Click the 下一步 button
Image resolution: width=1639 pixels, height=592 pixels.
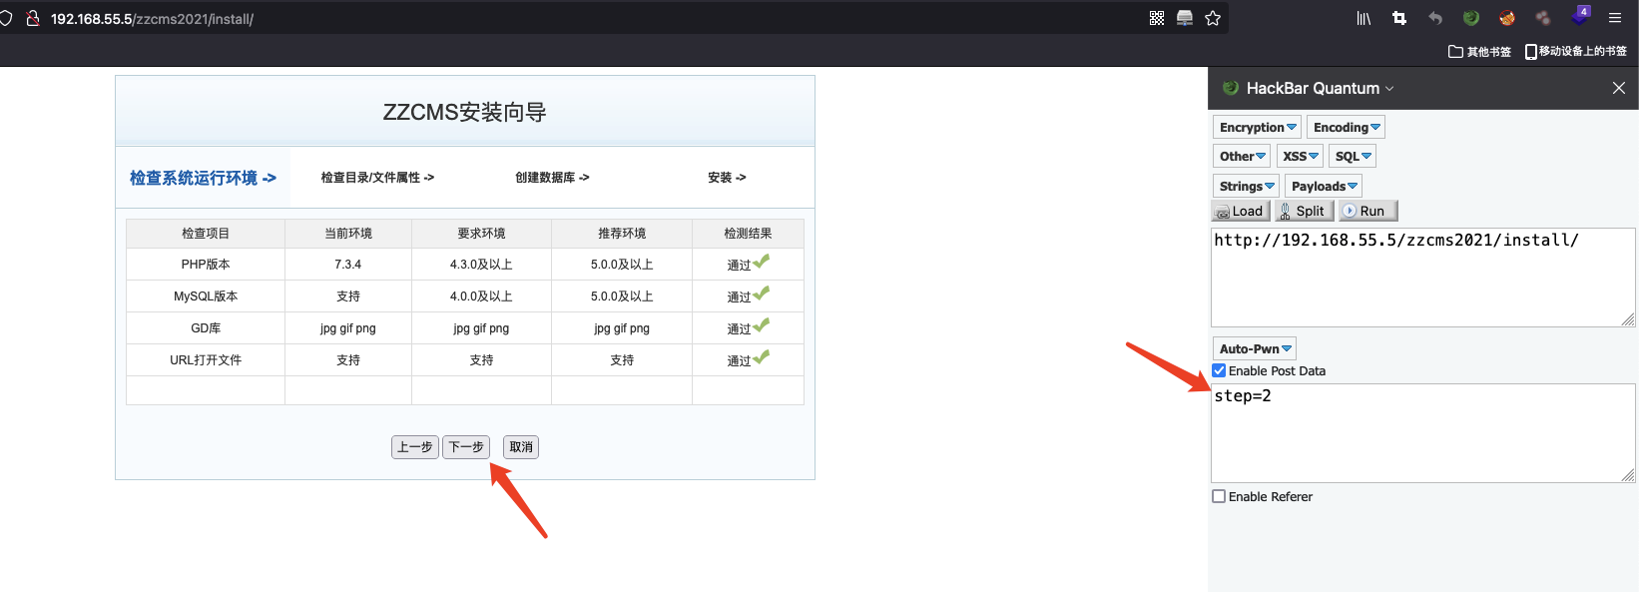pyautogui.click(x=466, y=447)
